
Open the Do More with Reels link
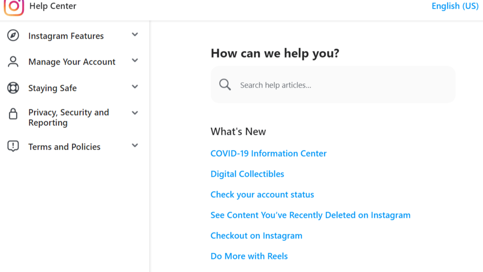[249, 256]
